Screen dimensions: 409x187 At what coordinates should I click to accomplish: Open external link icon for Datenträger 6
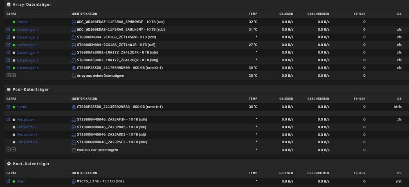pyautogui.click(x=8, y=68)
